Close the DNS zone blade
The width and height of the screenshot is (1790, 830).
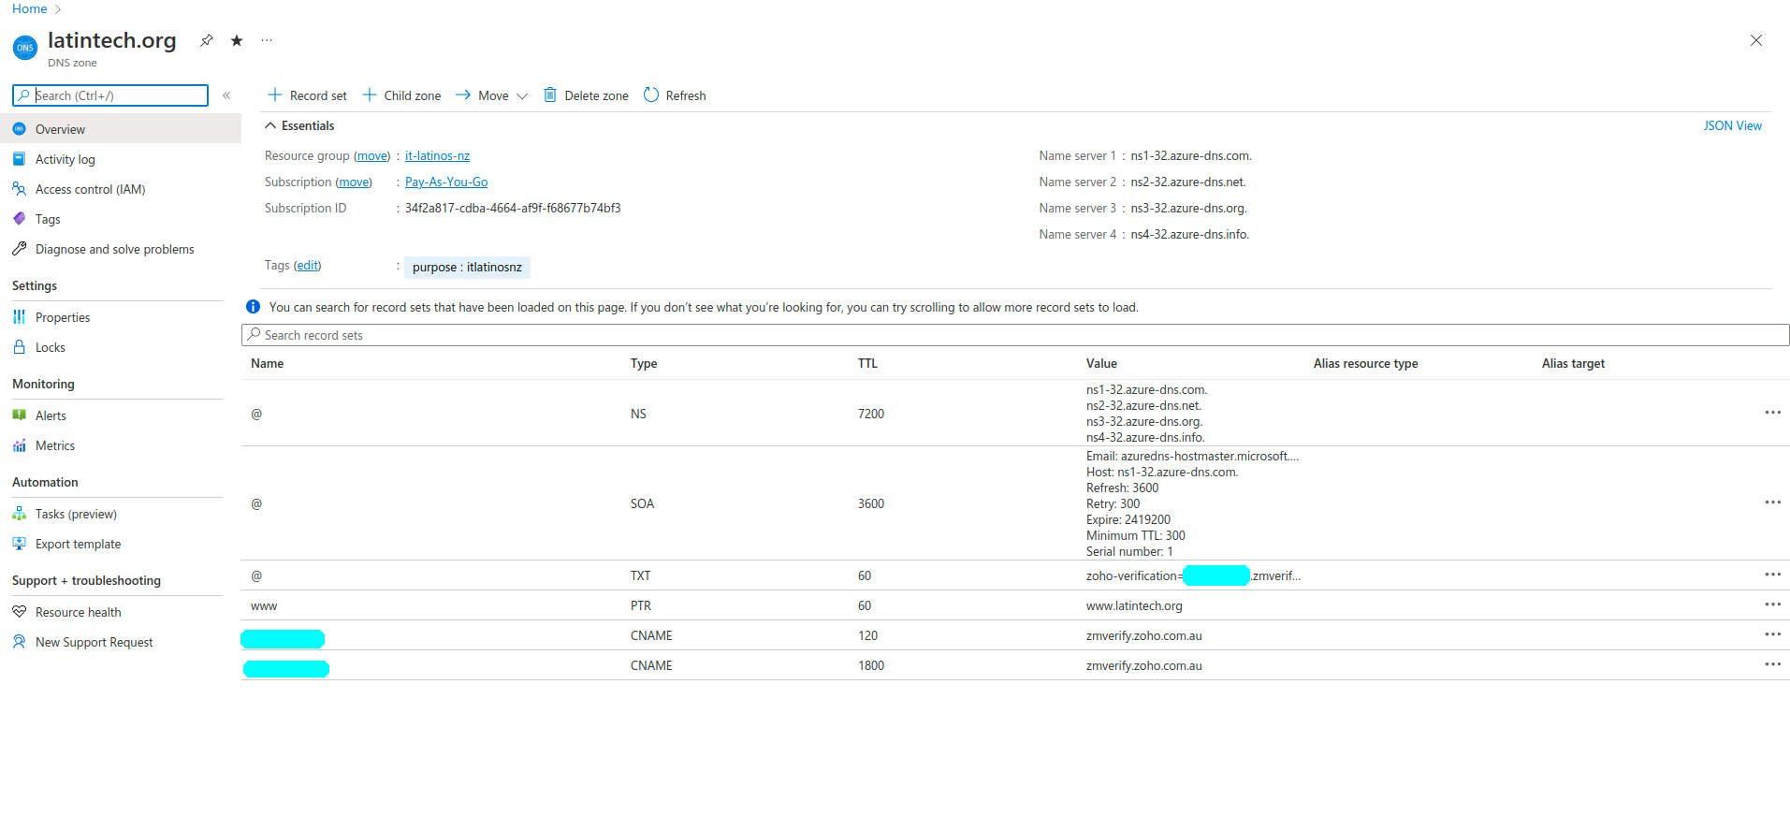pos(1756,40)
